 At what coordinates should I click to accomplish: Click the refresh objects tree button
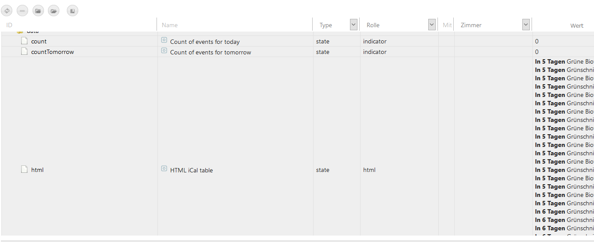pos(7,11)
